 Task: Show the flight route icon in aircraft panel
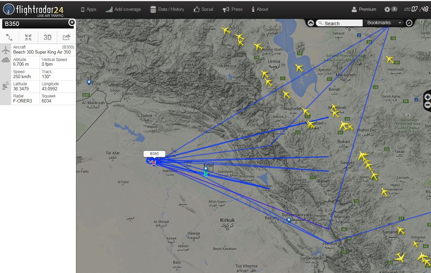[x=9, y=37]
